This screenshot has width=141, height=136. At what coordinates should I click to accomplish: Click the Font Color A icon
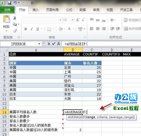coord(69,29)
